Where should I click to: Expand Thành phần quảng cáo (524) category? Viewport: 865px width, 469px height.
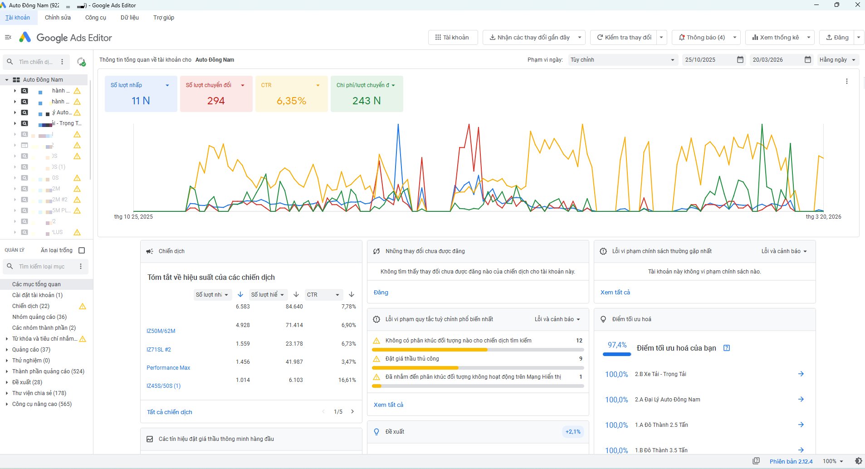coord(7,371)
